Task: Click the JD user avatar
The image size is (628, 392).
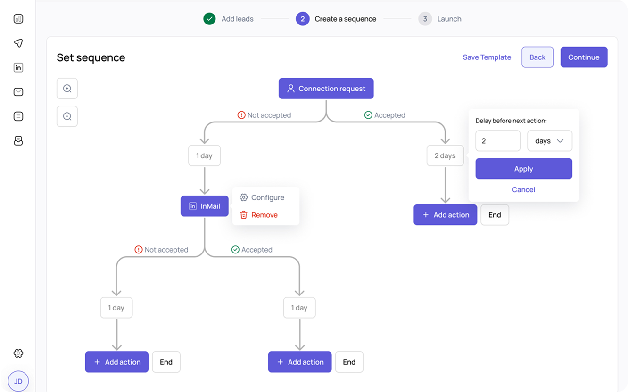Action: coord(18,381)
